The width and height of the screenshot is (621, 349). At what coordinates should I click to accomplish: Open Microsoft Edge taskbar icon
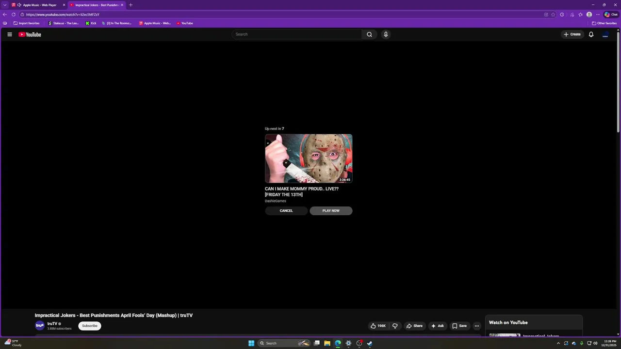pos(338,343)
